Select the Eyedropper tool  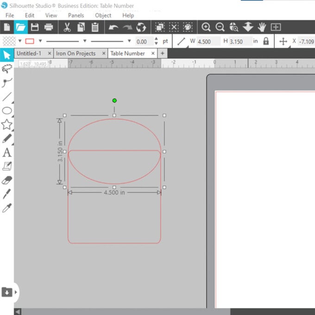coord(7,208)
